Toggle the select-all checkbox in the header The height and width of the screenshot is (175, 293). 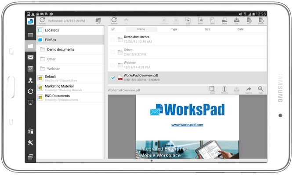tap(113, 29)
